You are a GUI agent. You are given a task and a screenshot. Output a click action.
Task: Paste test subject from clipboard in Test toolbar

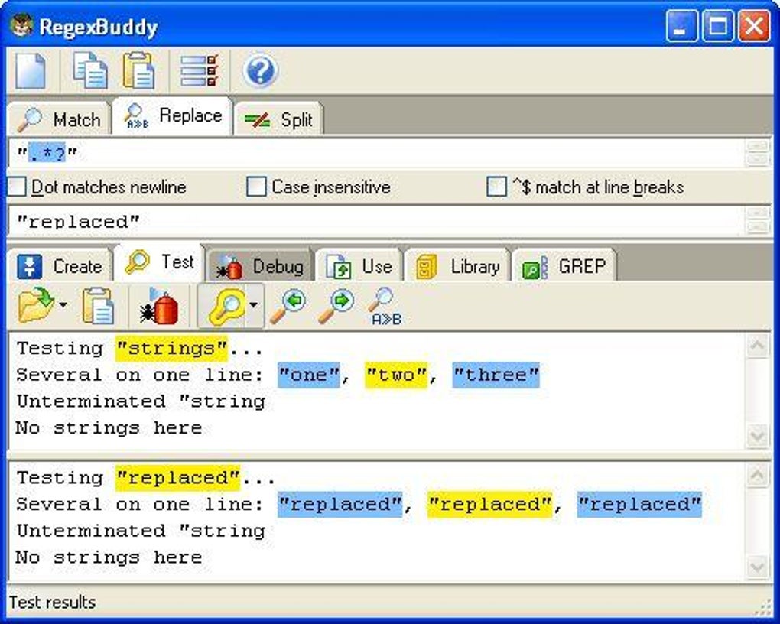pyautogui.click(x=98, y=306)
